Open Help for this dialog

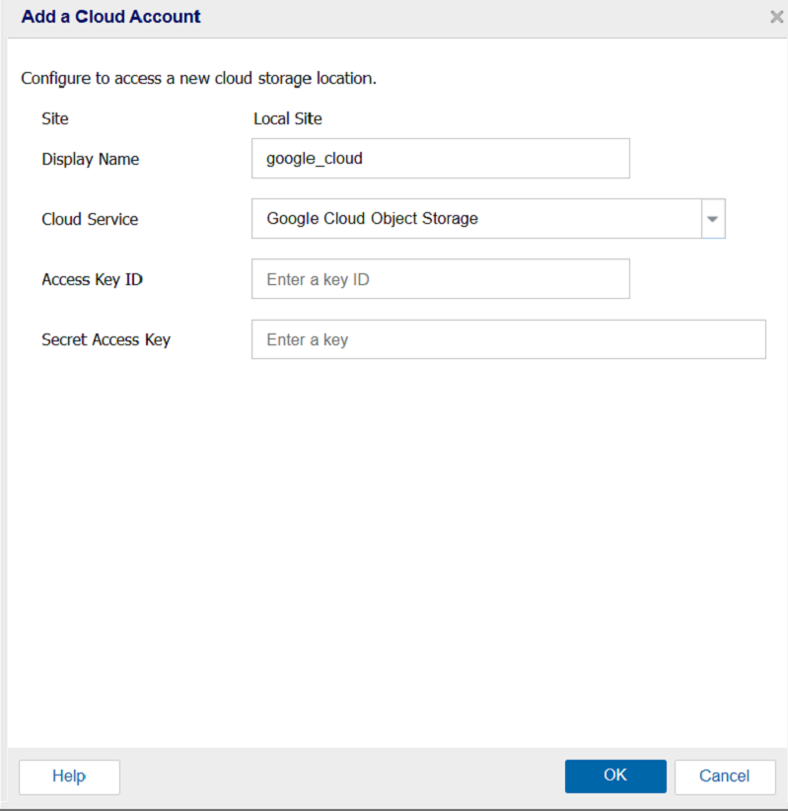(69, 776)
